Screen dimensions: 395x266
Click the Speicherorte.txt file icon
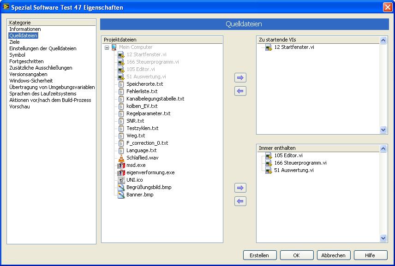click(x=121, y=84)
